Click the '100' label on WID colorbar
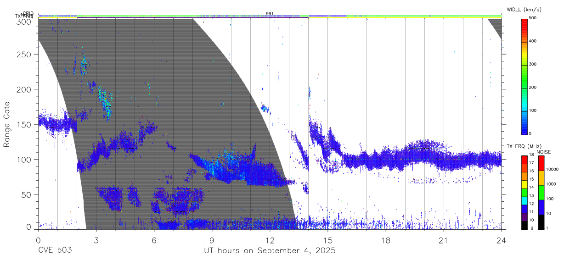This screenshot has width=564, height=260. coord(533,110)
